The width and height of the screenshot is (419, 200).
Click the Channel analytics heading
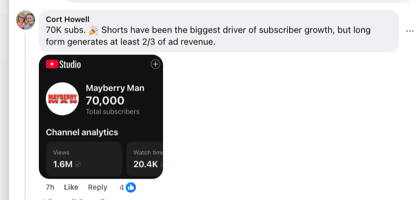tap(82, 132)
